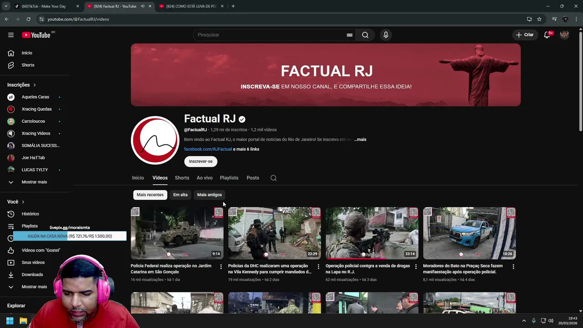Open the channel Playlists tab
The width and height of the screenshot is (583, 328).
(229, 178)
